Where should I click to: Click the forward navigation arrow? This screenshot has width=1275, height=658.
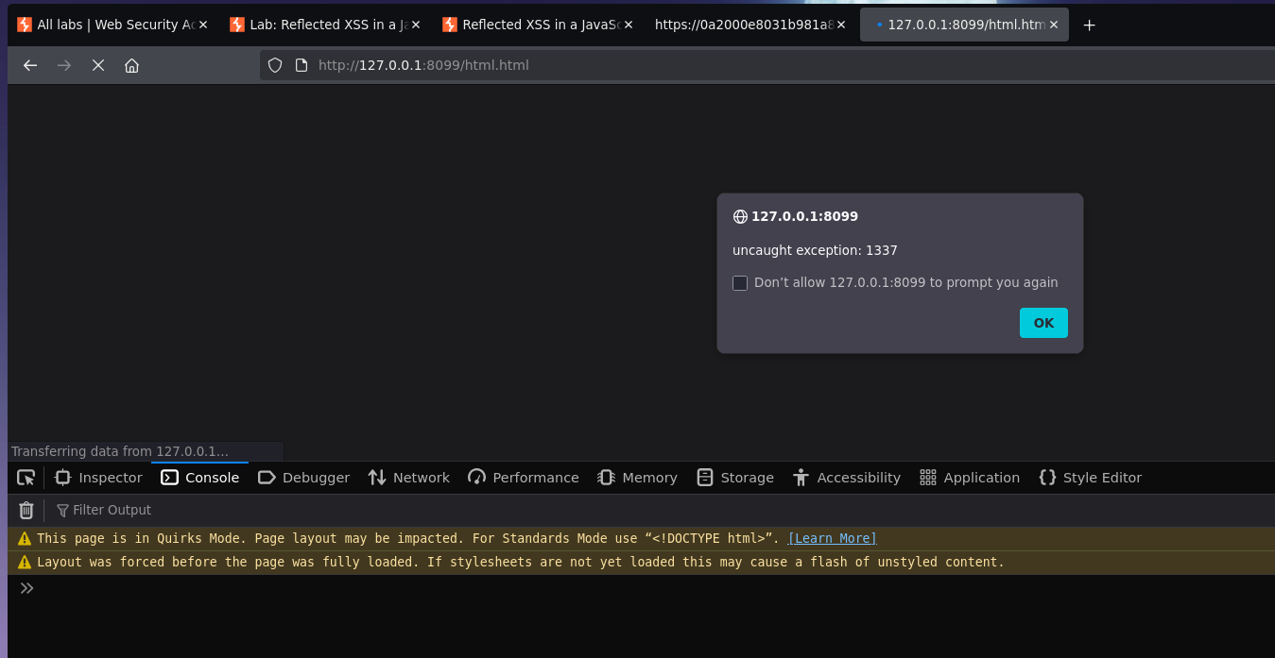64,65
